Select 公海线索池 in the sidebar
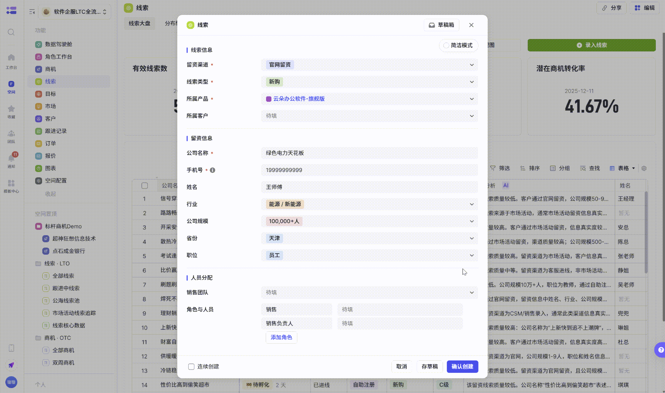 click(66, 301)
